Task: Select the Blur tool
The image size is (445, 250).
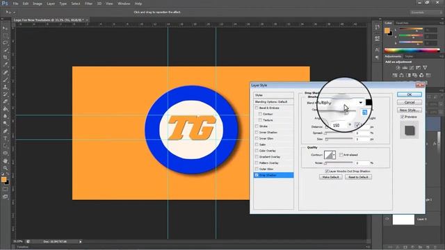Action: (5, 116)
